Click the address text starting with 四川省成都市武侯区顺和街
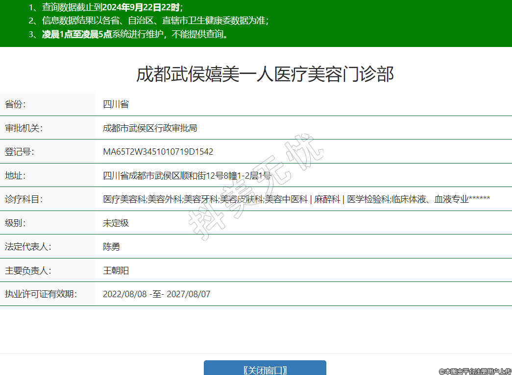The width and height of the screenshot is (512, 375). (x=187, y=175)
